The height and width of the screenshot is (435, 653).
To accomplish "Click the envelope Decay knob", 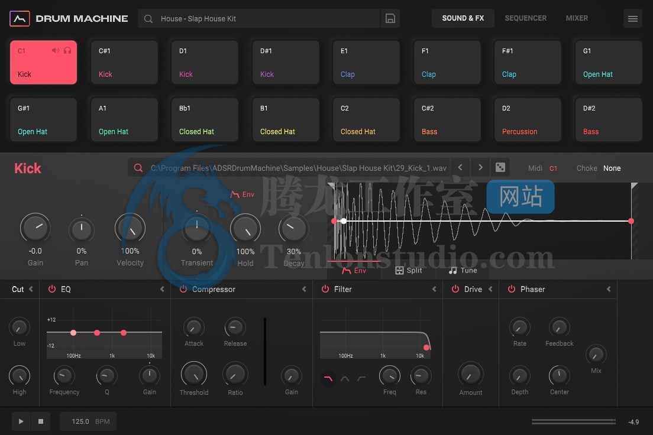I will (293, 228).
